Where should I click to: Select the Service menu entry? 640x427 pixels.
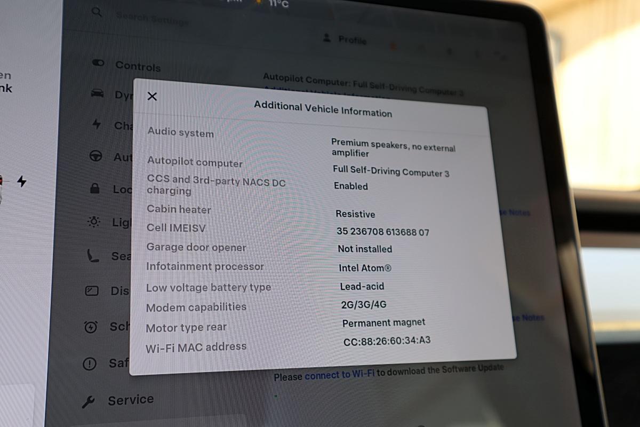(131, 400)
